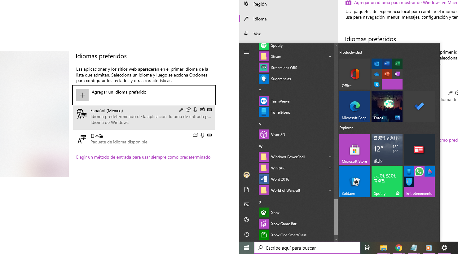
Task: Jump to letter W in app list
Action: pos(261,147)
